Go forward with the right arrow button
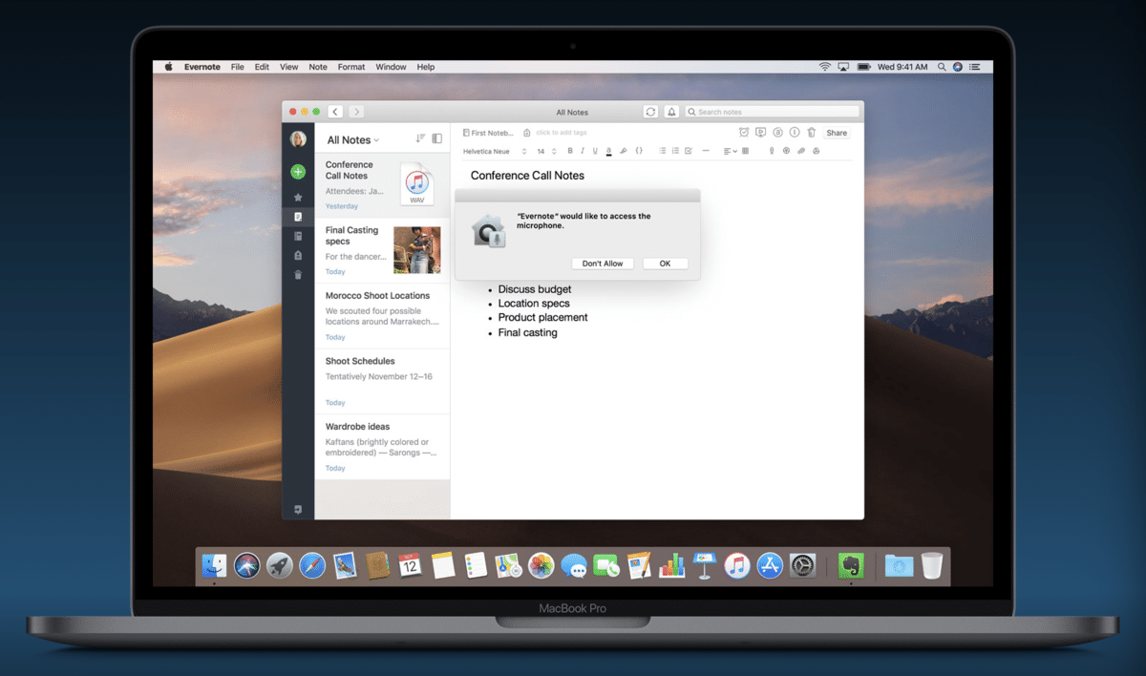 (x=355, y=112)
